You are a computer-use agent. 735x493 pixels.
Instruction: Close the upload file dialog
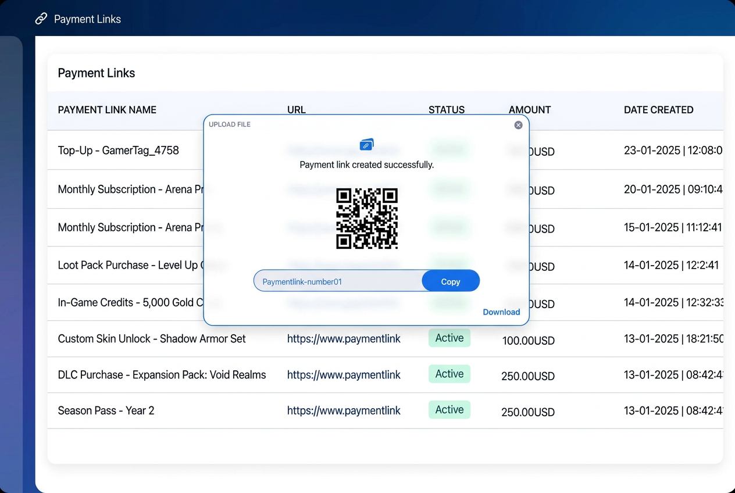tap(518, 125)
